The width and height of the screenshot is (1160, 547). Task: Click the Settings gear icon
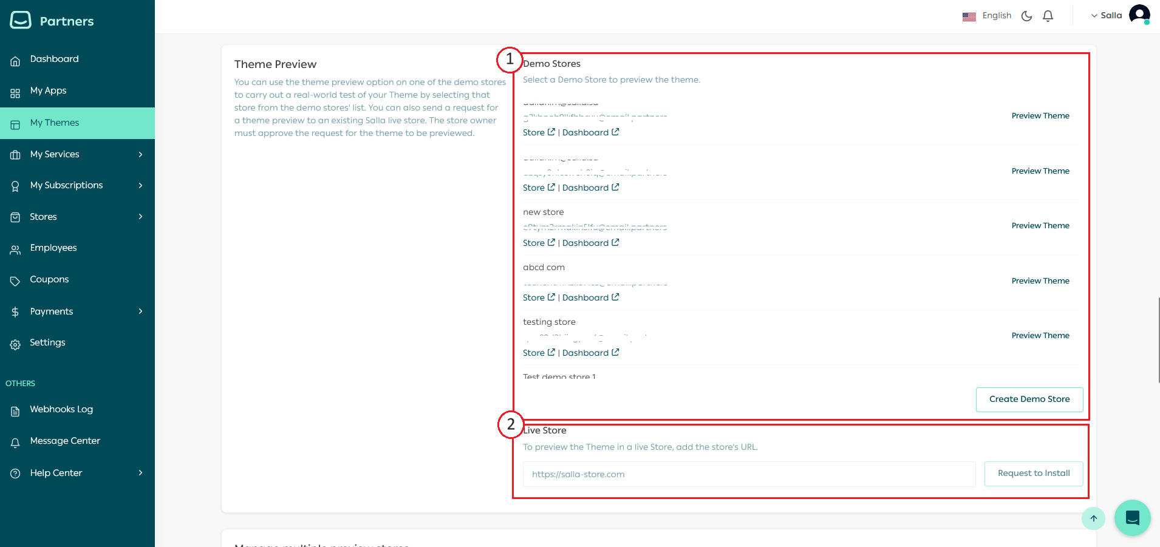[x=15, y=344]
